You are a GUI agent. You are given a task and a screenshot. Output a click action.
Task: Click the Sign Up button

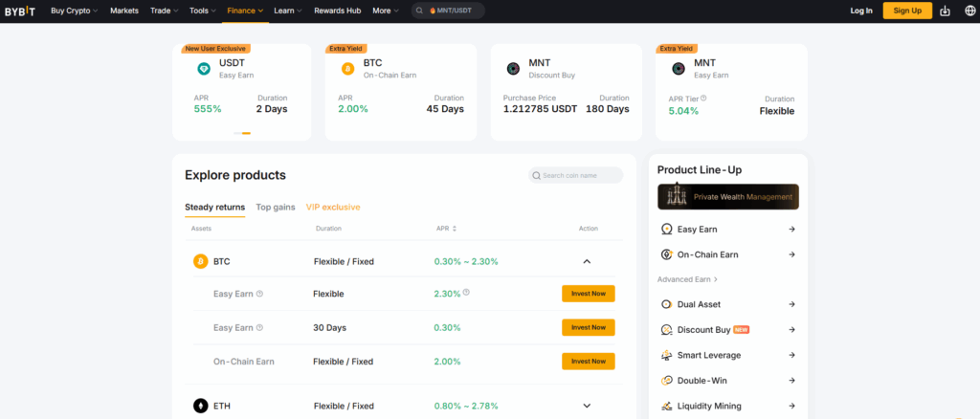pos(906,11)
